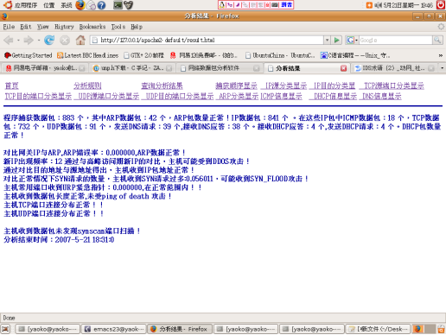446x335 pixels.
Task: Show more bookmarks with the chevron
Action: [441, 55]
